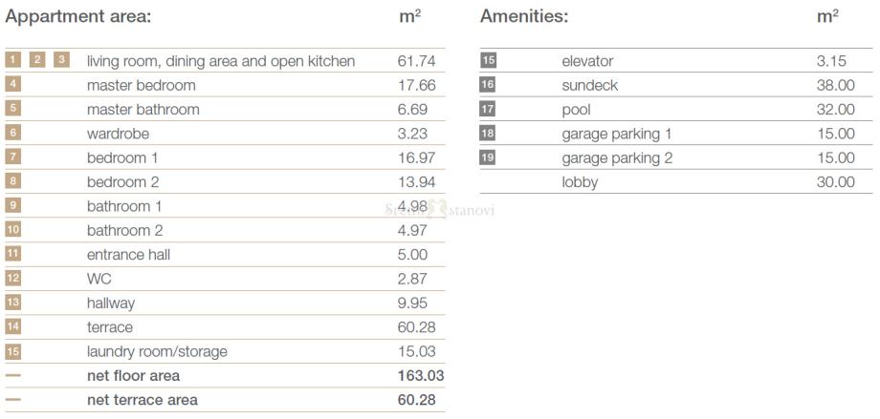Select the number 9 badge for bathroom 1
Image resolution: width=880 pixels, height=419 pixels.
point(13,205)
